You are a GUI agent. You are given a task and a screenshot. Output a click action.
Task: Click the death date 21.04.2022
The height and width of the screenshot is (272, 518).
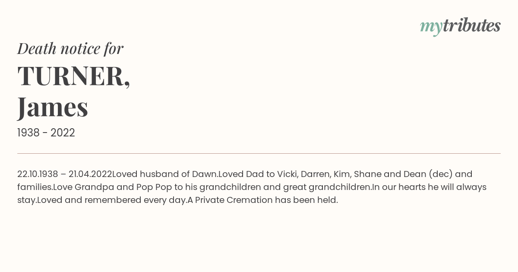tap(90, 174)
